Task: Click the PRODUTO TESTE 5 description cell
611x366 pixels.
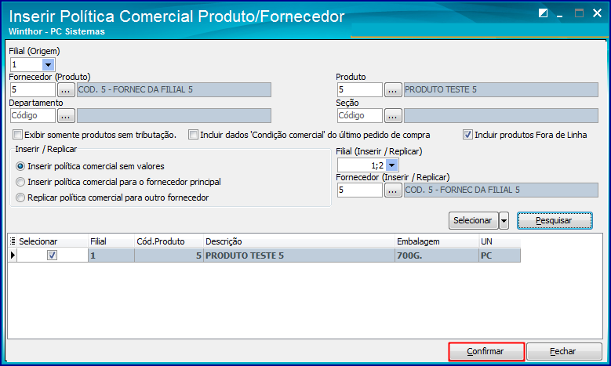Action: click(x=300, y=255)
